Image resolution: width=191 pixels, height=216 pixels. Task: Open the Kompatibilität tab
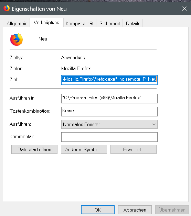pos(79,23)
